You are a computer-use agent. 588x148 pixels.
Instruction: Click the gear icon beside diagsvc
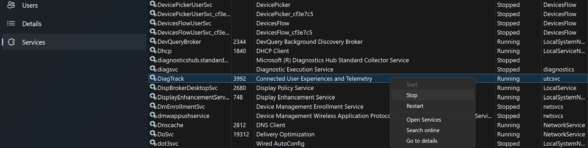153,69
